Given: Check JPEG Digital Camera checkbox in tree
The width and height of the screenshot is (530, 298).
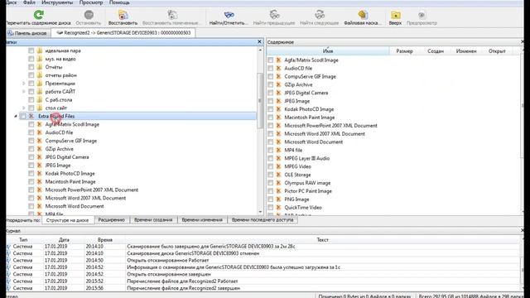Looking at the screenshot, I should pos(31,157).
